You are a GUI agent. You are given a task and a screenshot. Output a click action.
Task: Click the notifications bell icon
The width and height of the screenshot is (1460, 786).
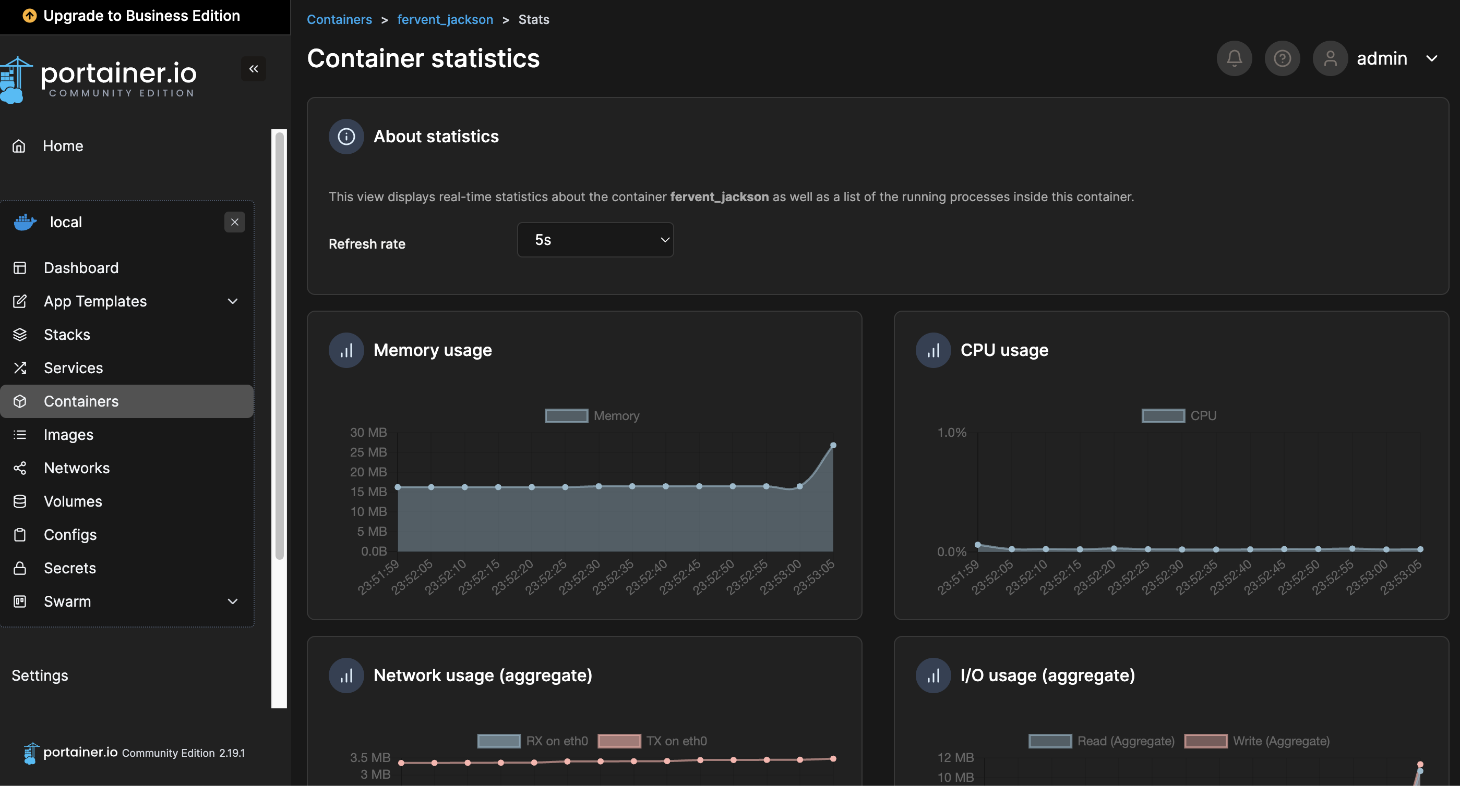pyautogui.click(x=1234, y=58)
